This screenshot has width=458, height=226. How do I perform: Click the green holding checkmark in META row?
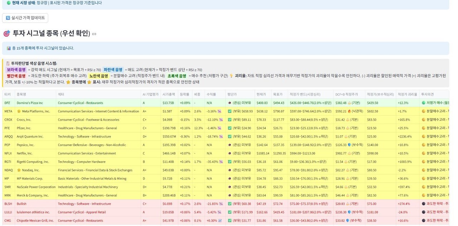(230, 111)
